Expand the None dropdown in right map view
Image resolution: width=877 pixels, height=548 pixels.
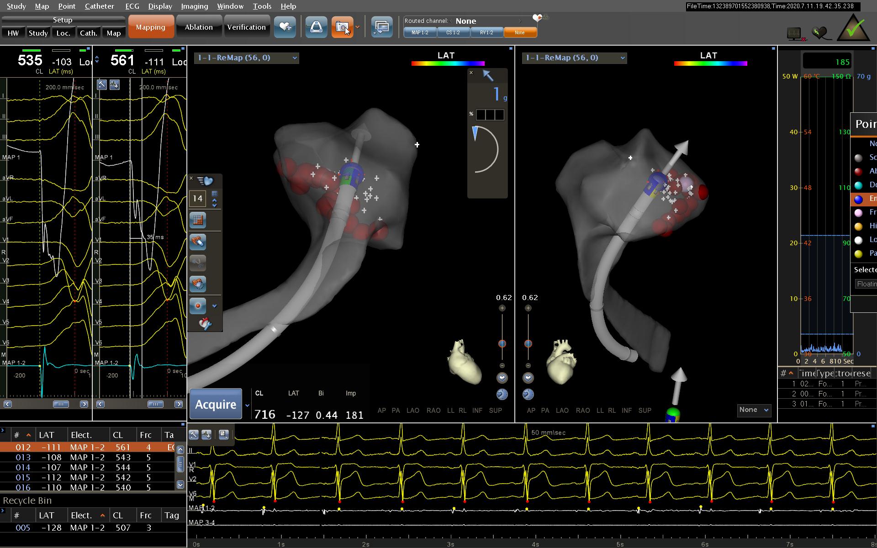(754, 410)
